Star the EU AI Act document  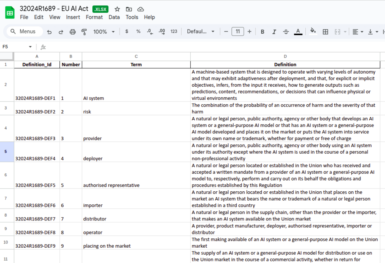tap(117, 9)
